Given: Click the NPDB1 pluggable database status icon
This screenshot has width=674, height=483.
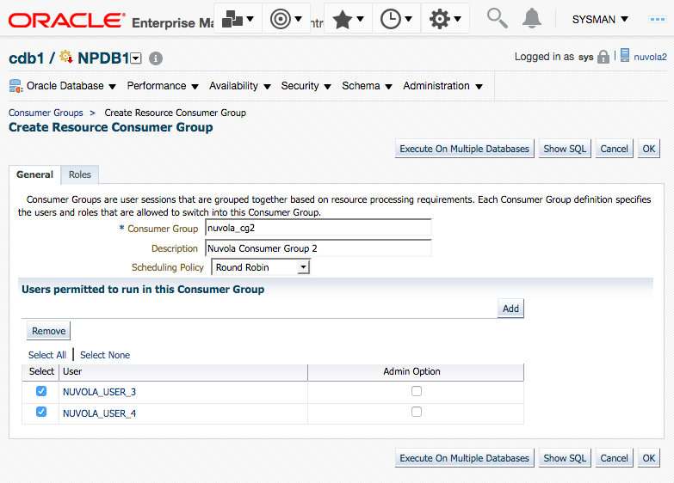Looking at the screenshot, I should (66, 56).
